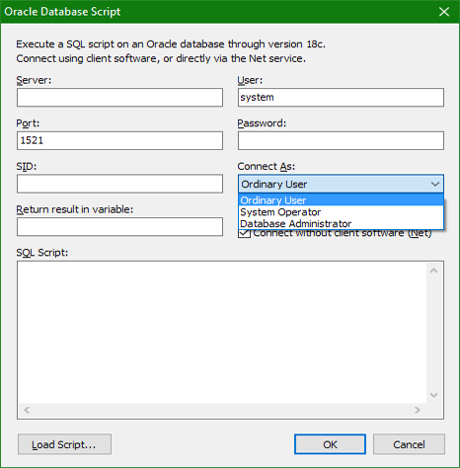Click the SQL Script scroll up arrow

coord(433,271)
